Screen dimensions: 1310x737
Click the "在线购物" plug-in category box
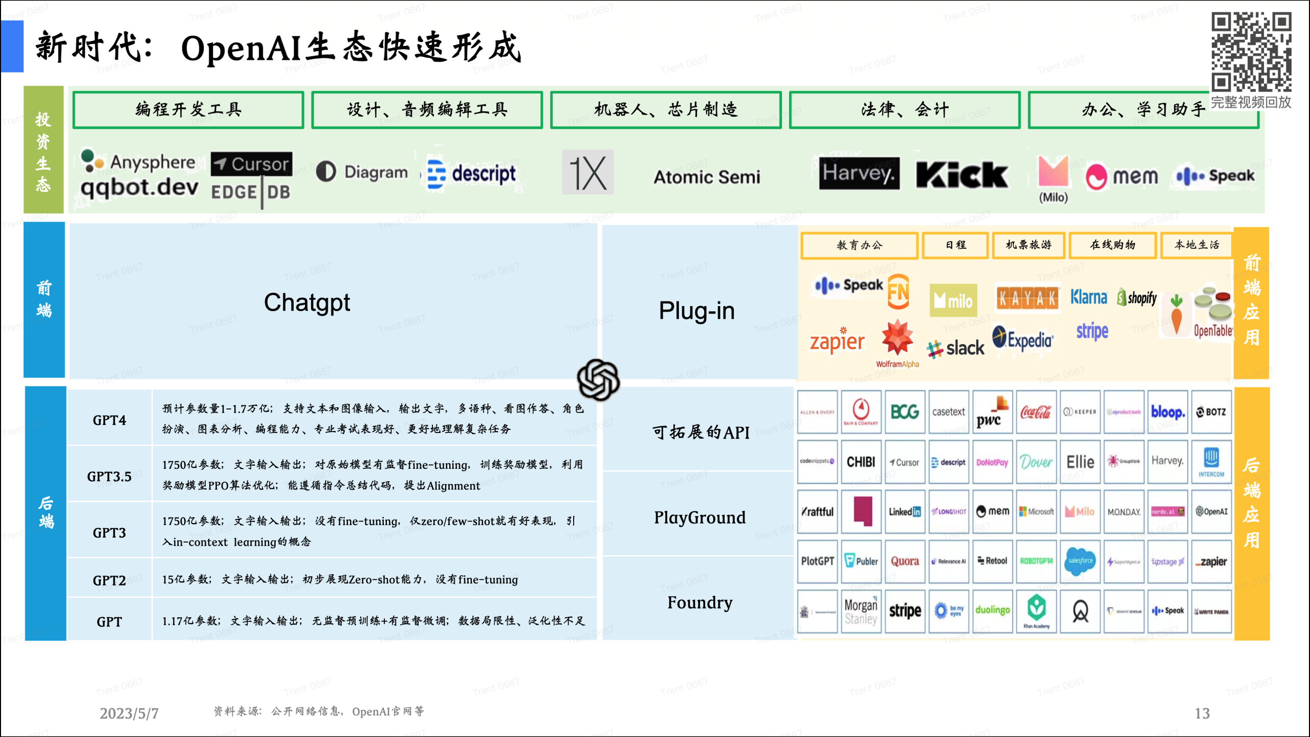tap(1112, 246)
